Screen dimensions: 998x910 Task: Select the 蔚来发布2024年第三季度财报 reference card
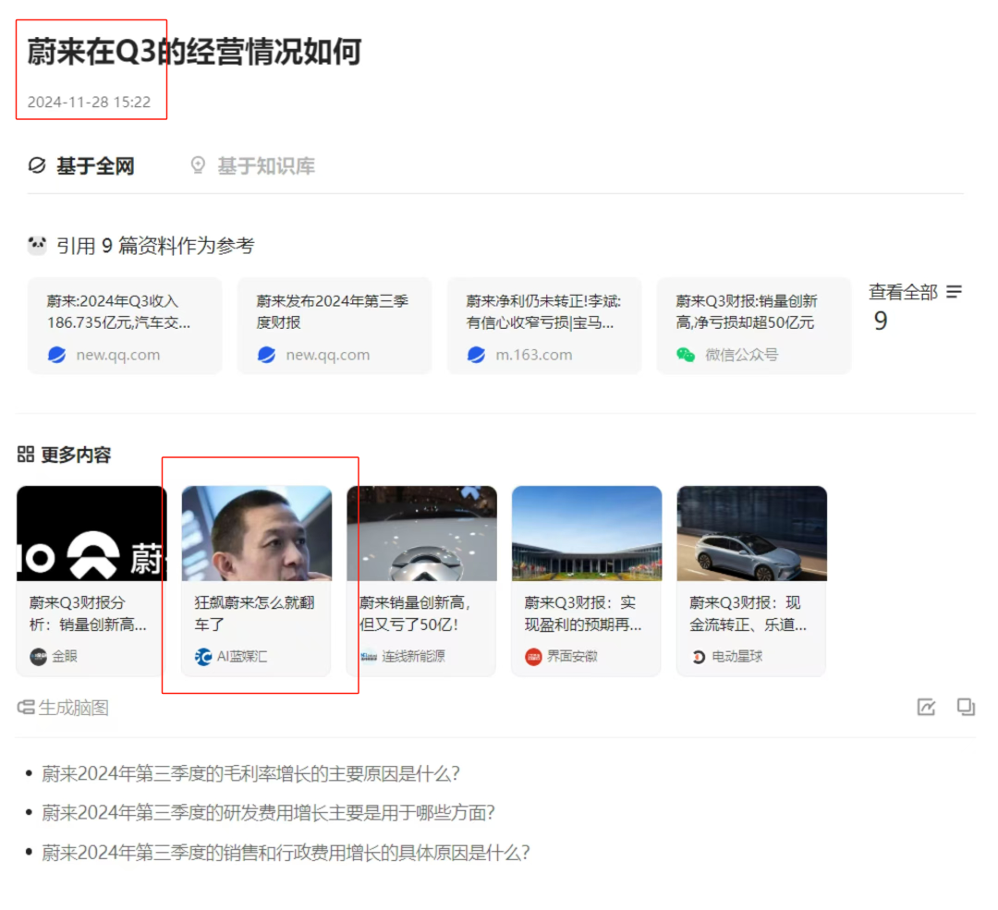click(335, 323)
